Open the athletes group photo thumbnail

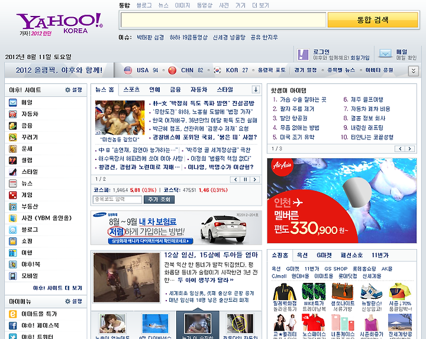point(120,118)
